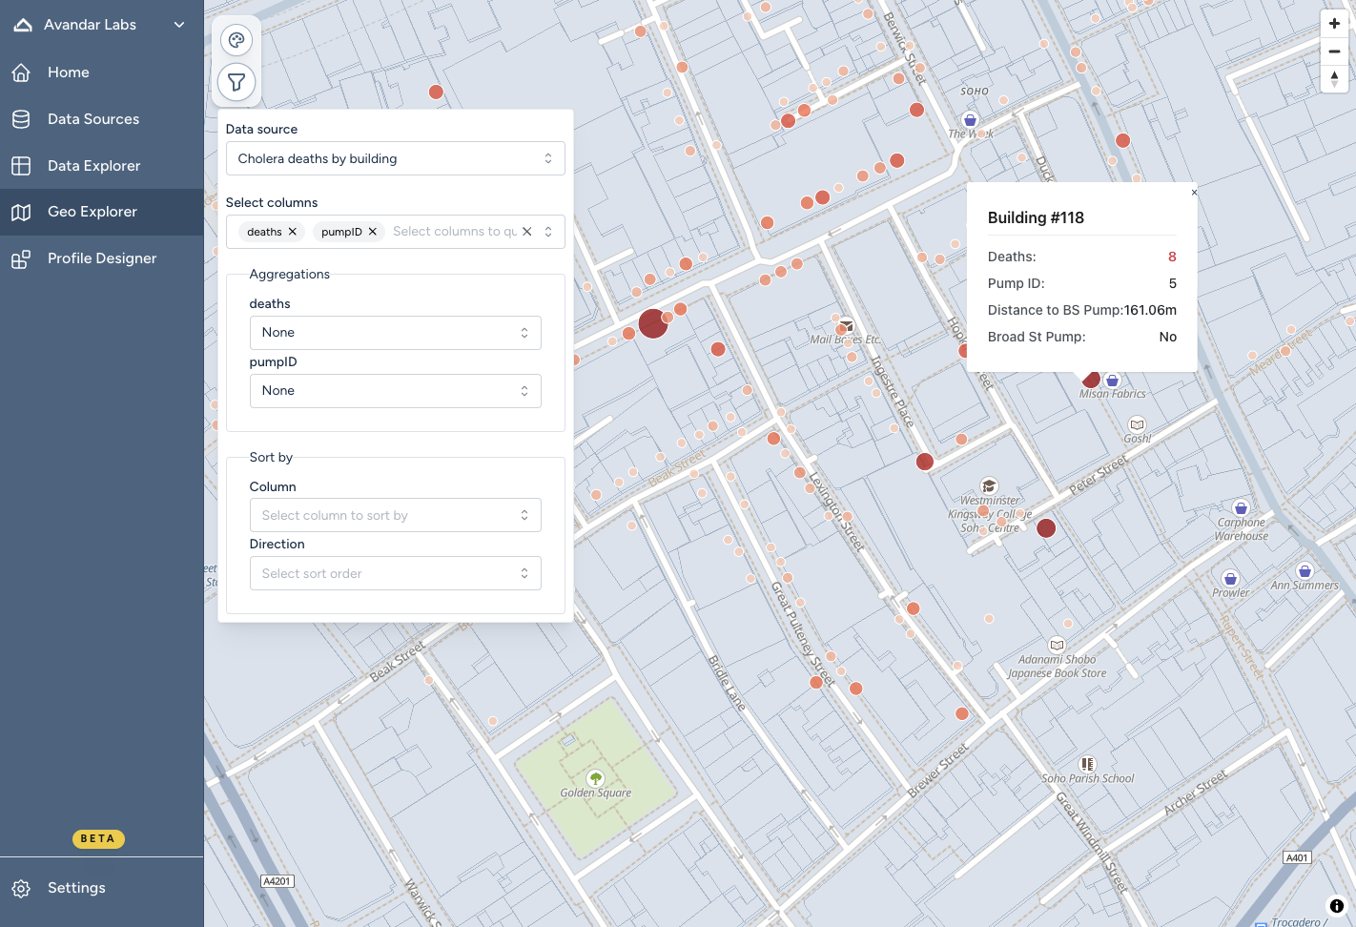Image resolution: width=1356 pixels, height=927 pixels.
Task: Open the Data source dropdown
Action: coord(395,158)
